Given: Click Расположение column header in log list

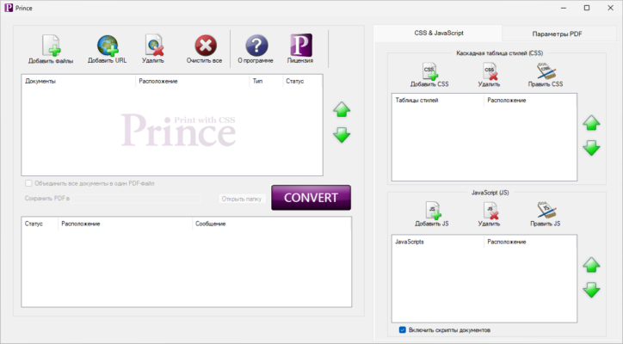Looking at the screenshot, I should coord(125,224).
